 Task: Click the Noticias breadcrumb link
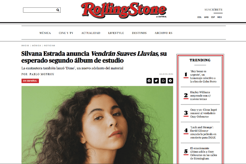pyautogui.click(x=50, y=46)
